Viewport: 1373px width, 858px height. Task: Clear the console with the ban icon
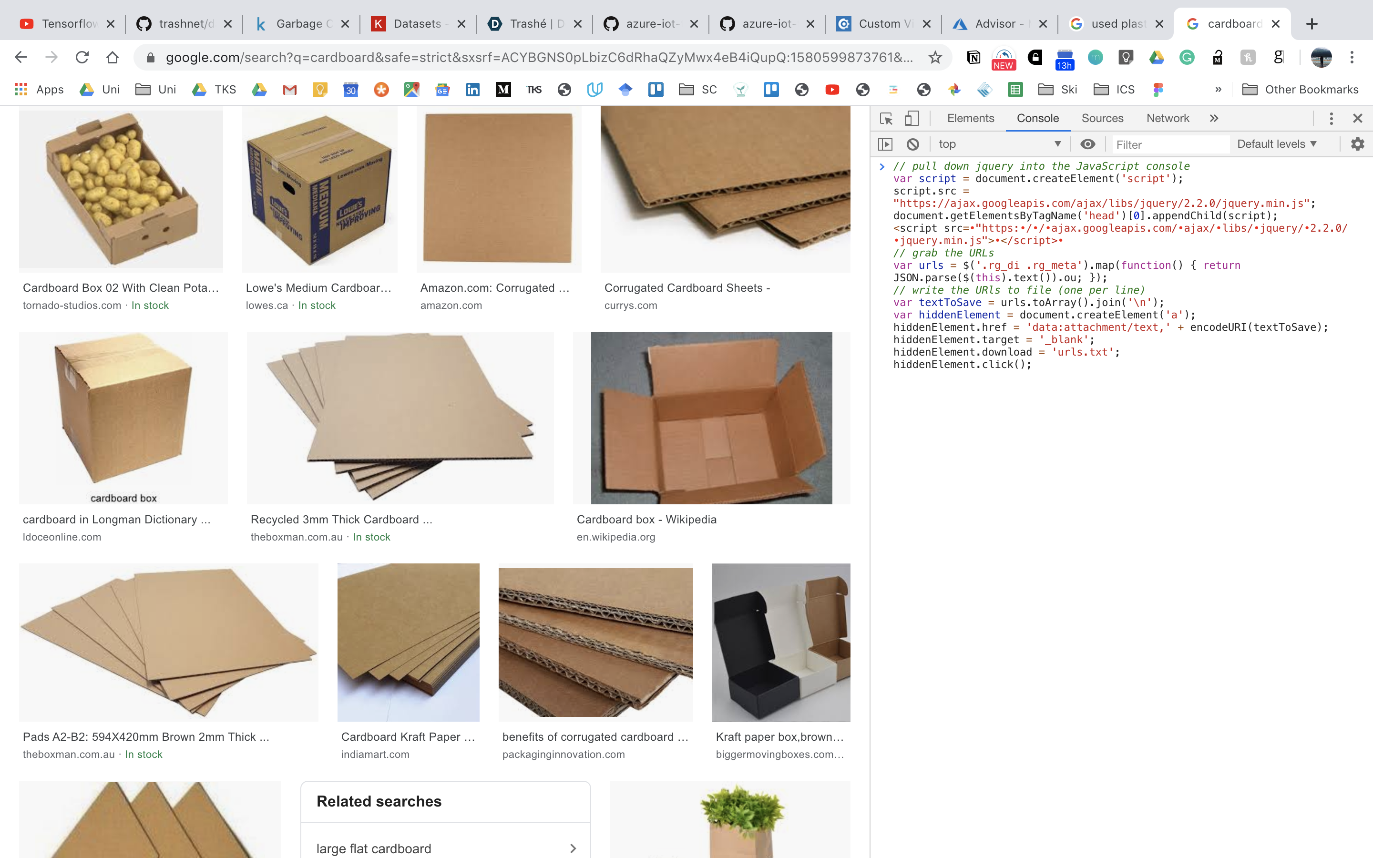click(912, 144)
